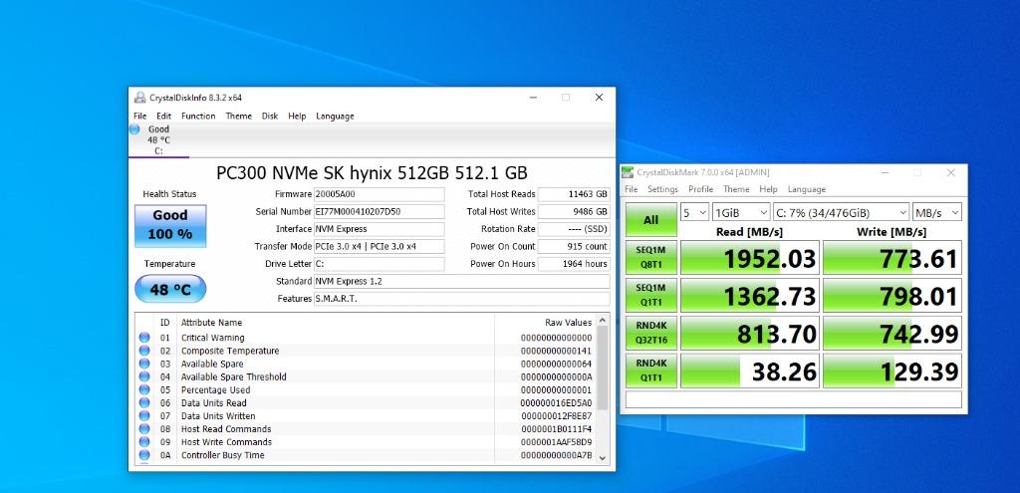Image resolution: width=1020 pixels, height=493 pixels.
Task: Click the Attribute Name column header
Action: point(211,323)
